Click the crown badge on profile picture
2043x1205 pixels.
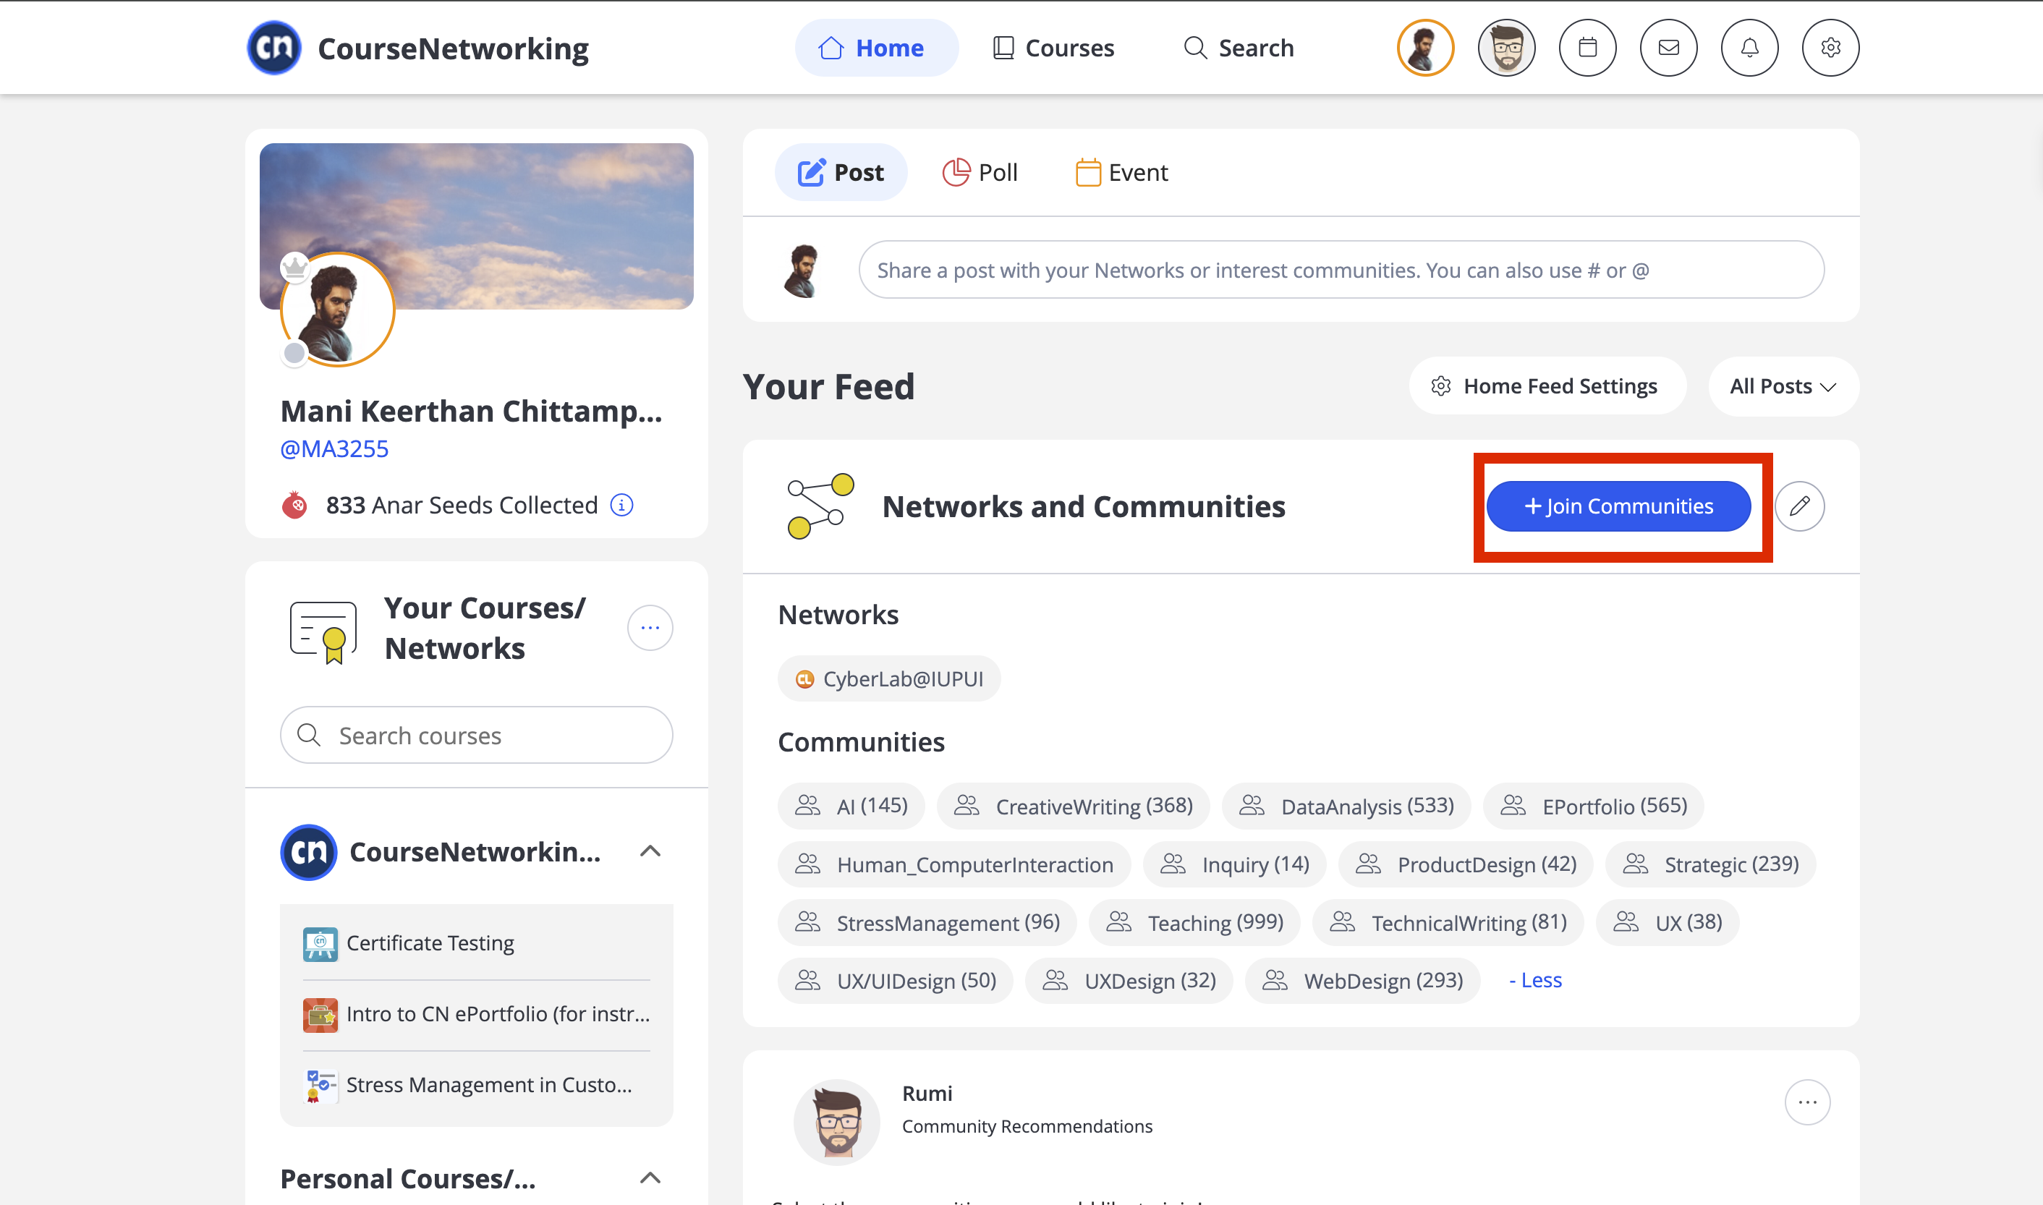tap(294, 266)
